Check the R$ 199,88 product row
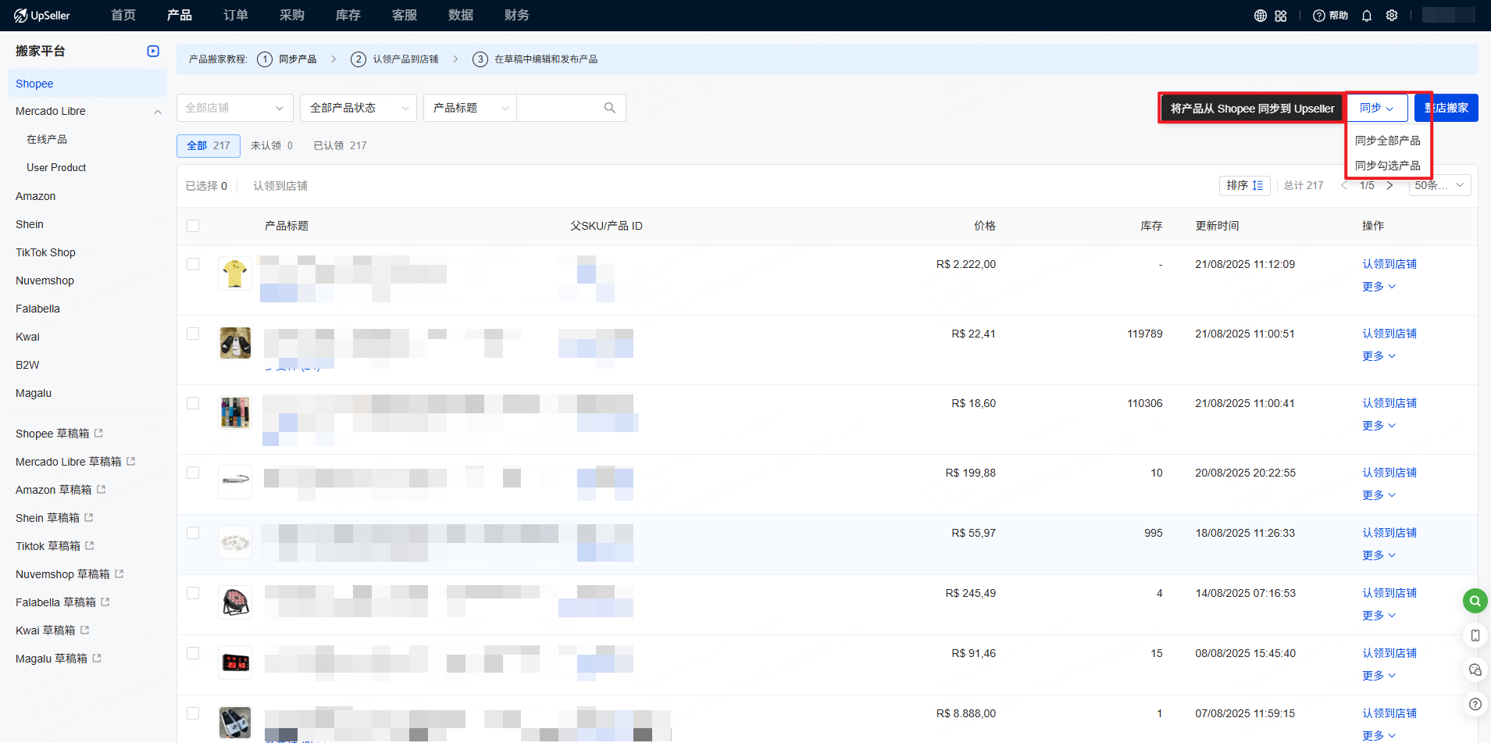 tap(193, 473)
